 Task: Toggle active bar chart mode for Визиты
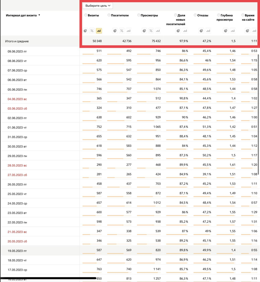click(x=99, y=31)
